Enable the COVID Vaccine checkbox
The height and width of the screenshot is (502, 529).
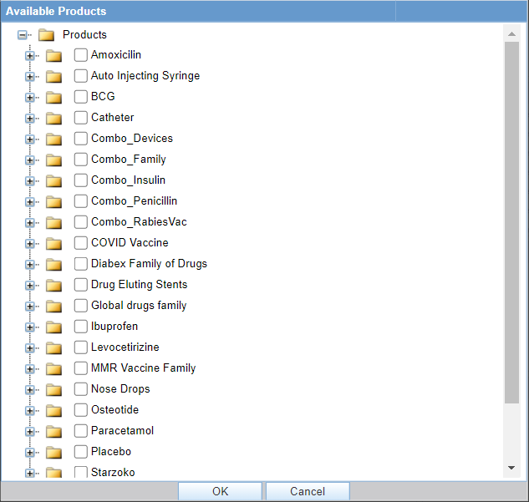80,243
